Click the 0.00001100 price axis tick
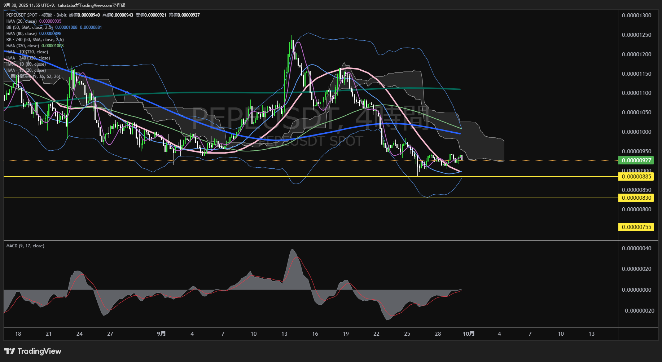 (x=636, y=93)
